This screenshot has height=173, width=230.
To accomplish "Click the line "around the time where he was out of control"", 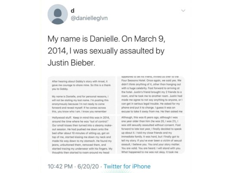I will click(80, 122).
